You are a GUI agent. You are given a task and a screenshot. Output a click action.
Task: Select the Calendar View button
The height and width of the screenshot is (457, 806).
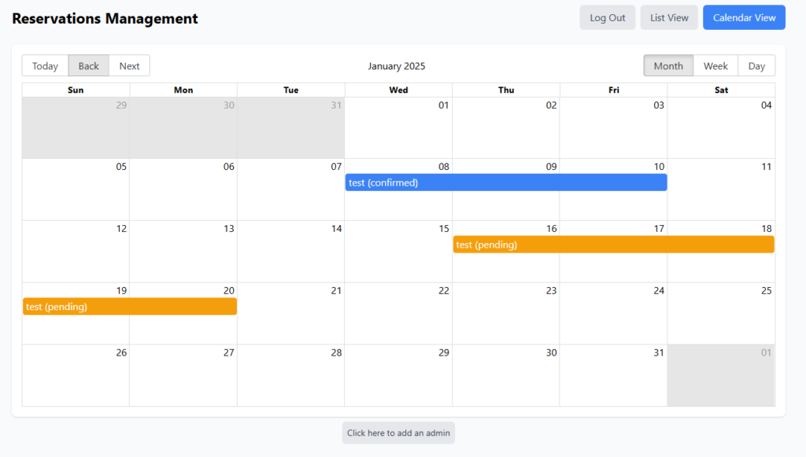tap(744, 18)
